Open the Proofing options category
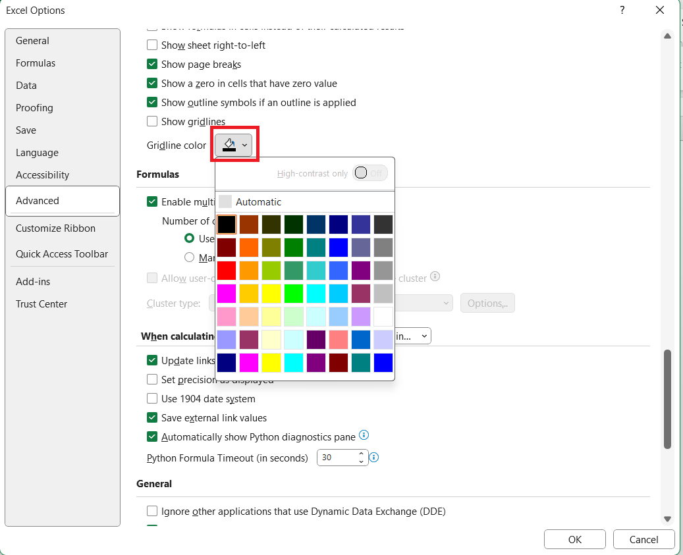Viewport: 683px width, 555px height. [63, 108]
